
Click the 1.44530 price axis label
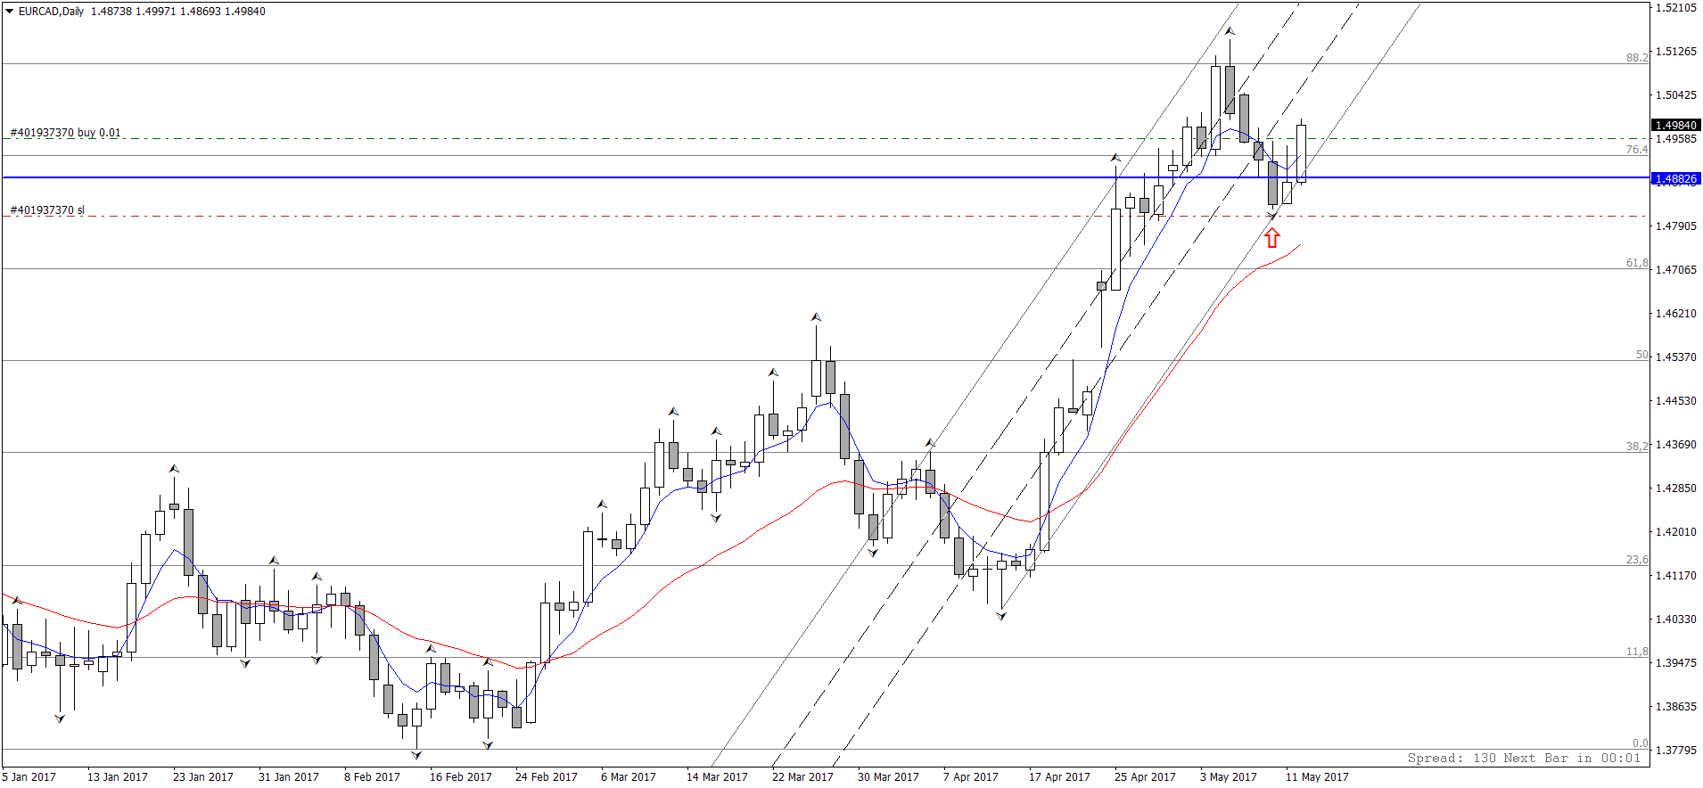point(1676,401)
